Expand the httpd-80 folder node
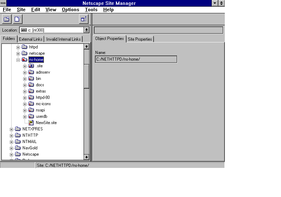The image size is (281, 197). (x=25, y=97)
